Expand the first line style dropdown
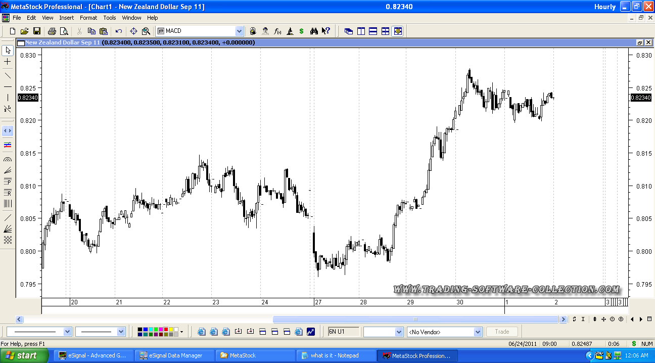This screenshot has height=363, width=655. (67, 332)
